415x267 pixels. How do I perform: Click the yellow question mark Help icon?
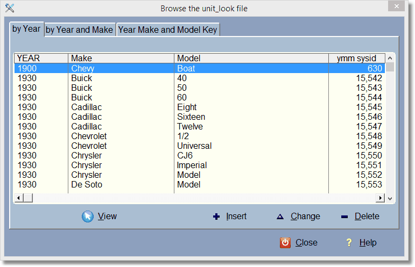(x=349, y=242)
